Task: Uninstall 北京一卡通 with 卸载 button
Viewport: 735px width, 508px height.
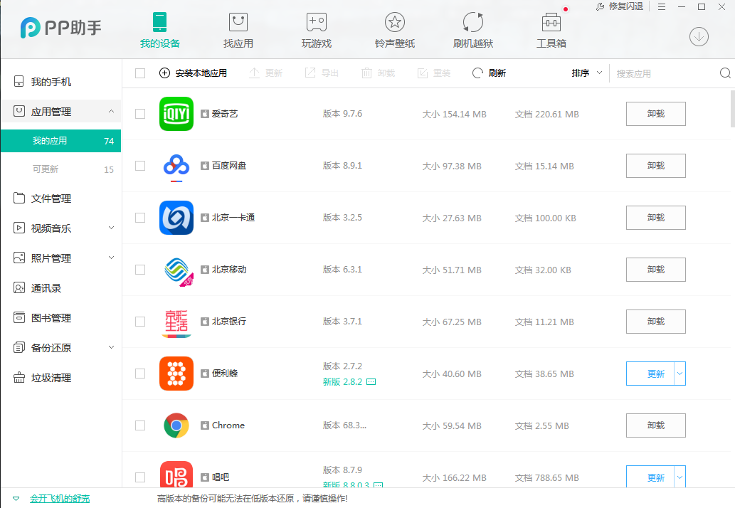Action: [656, 218]
